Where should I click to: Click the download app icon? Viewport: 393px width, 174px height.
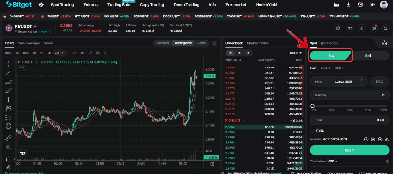pos(349,4)
